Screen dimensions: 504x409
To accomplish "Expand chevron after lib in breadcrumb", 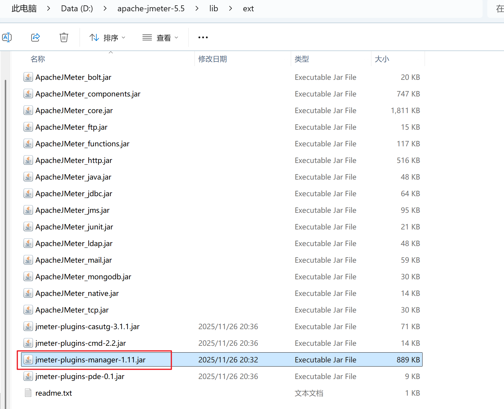I will (x=230, y=8).
